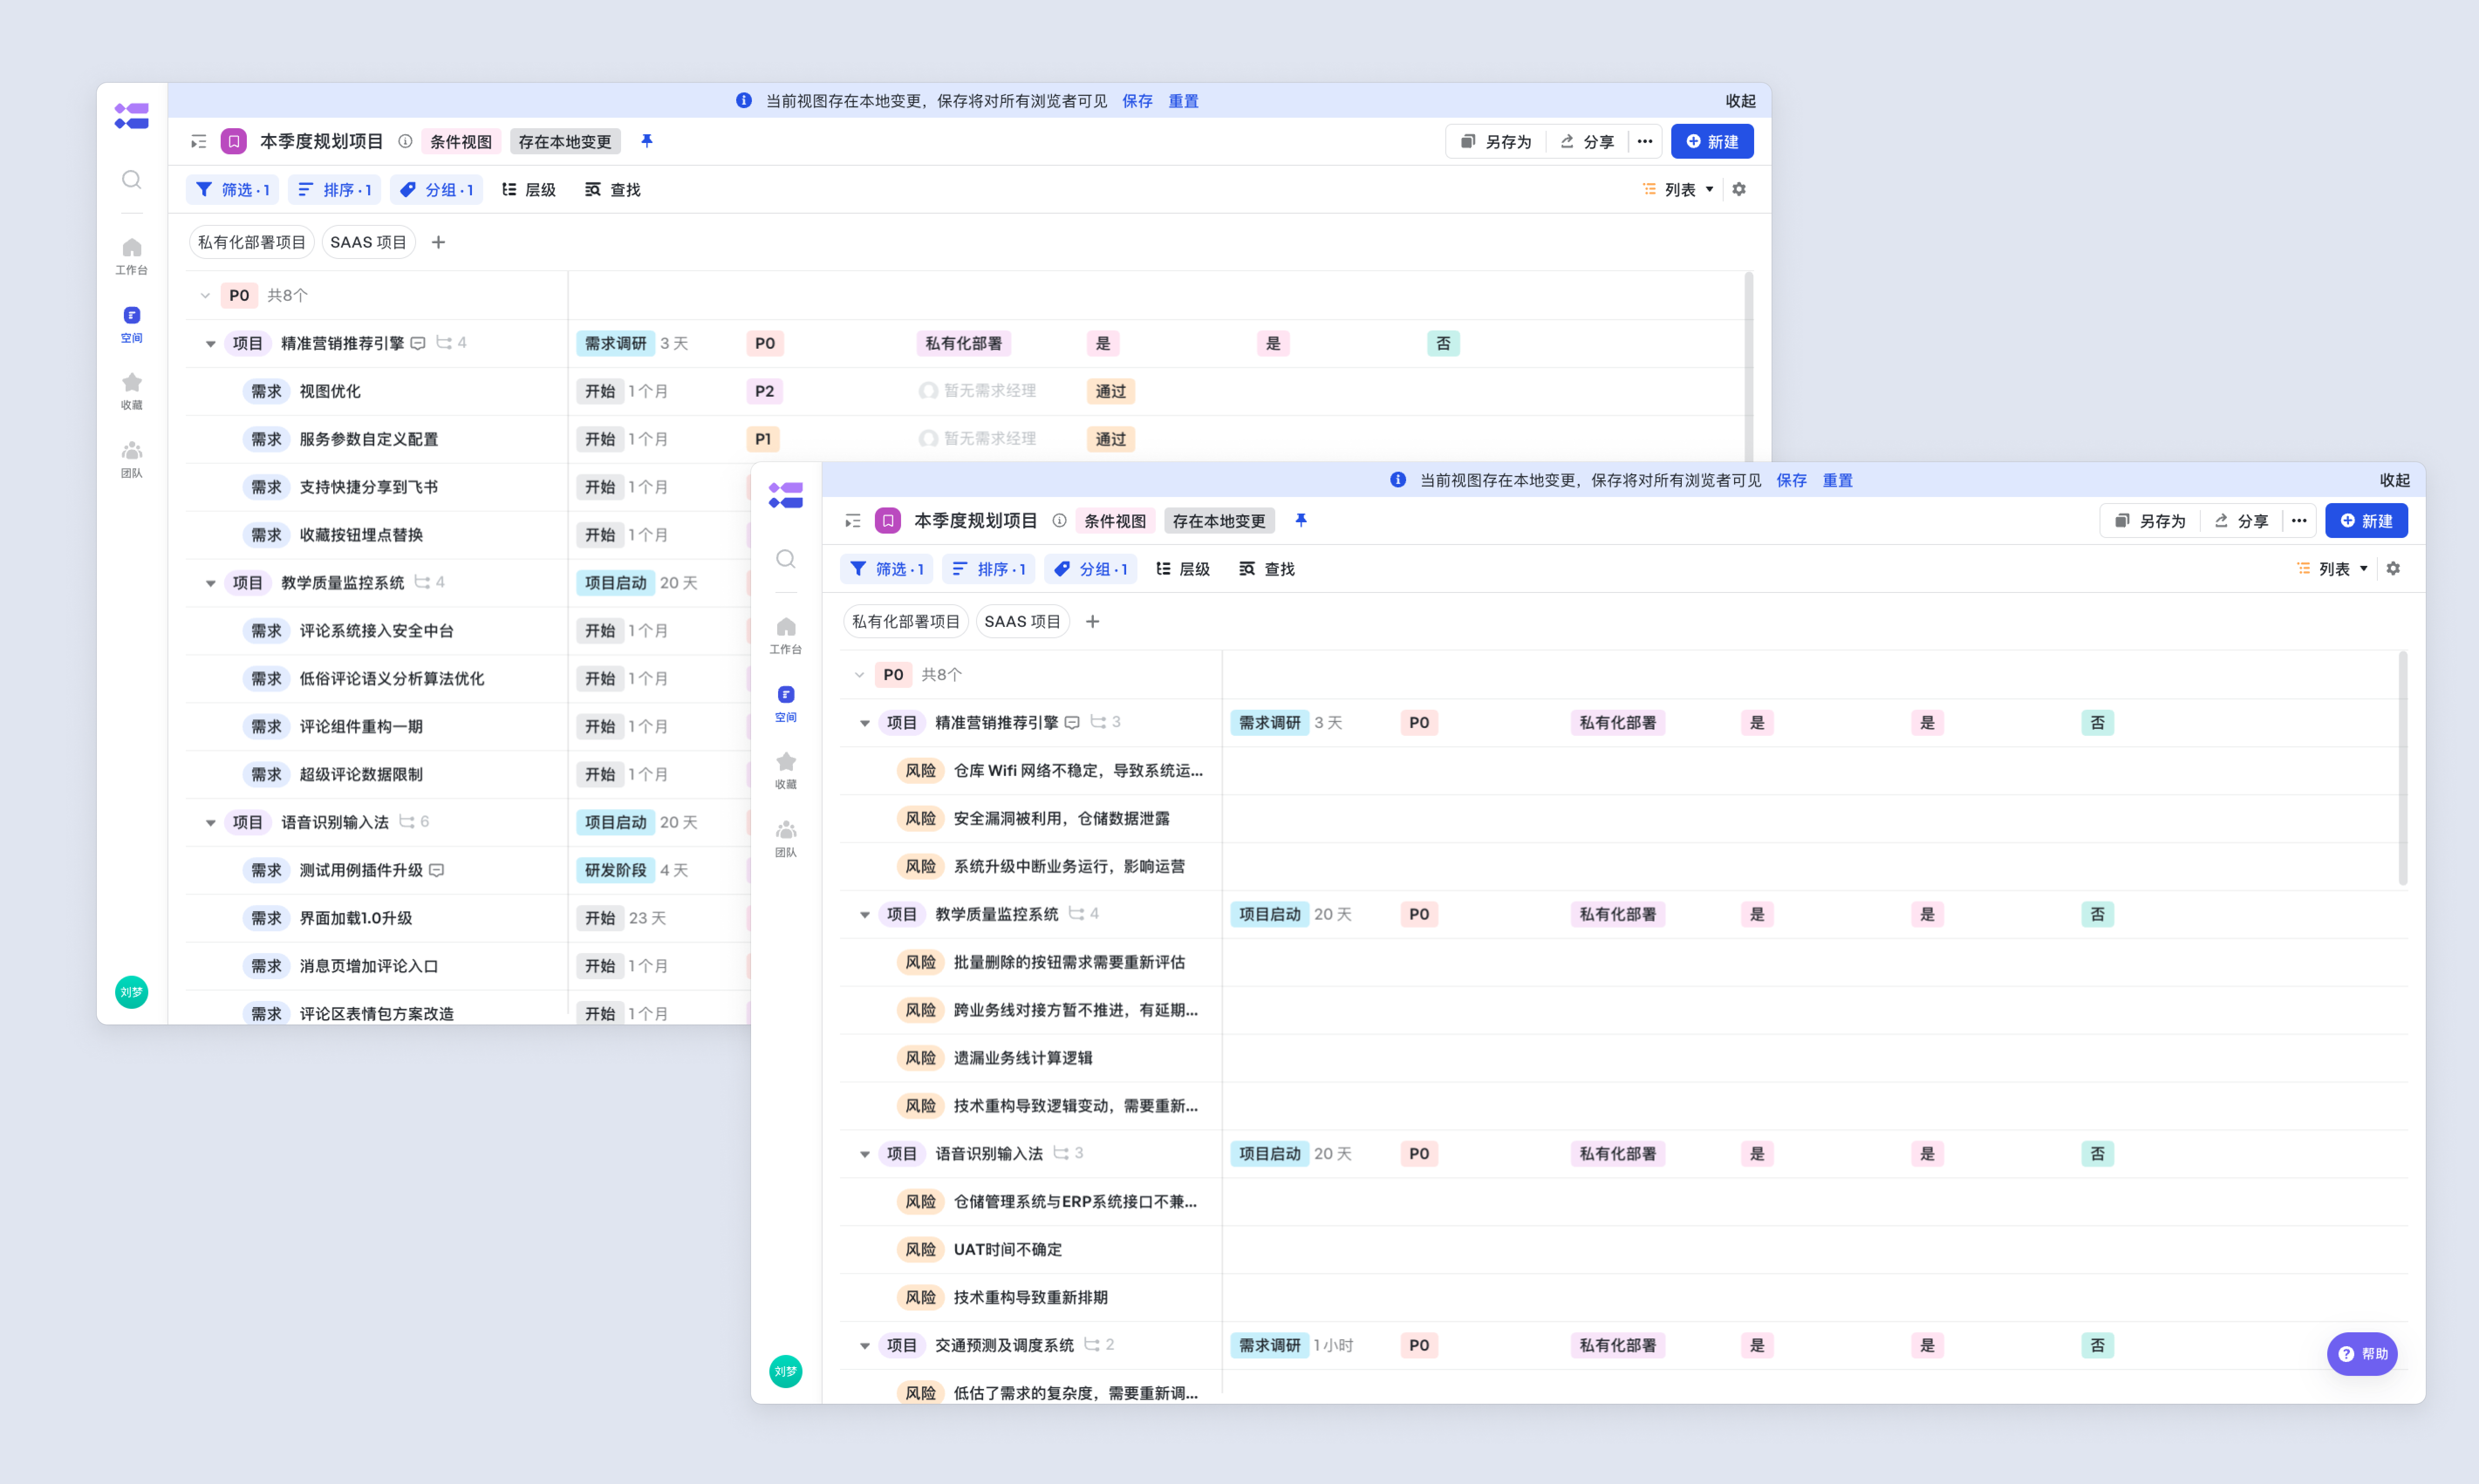Open 空间 in the front window sidebar

click(x=785, y=703)
